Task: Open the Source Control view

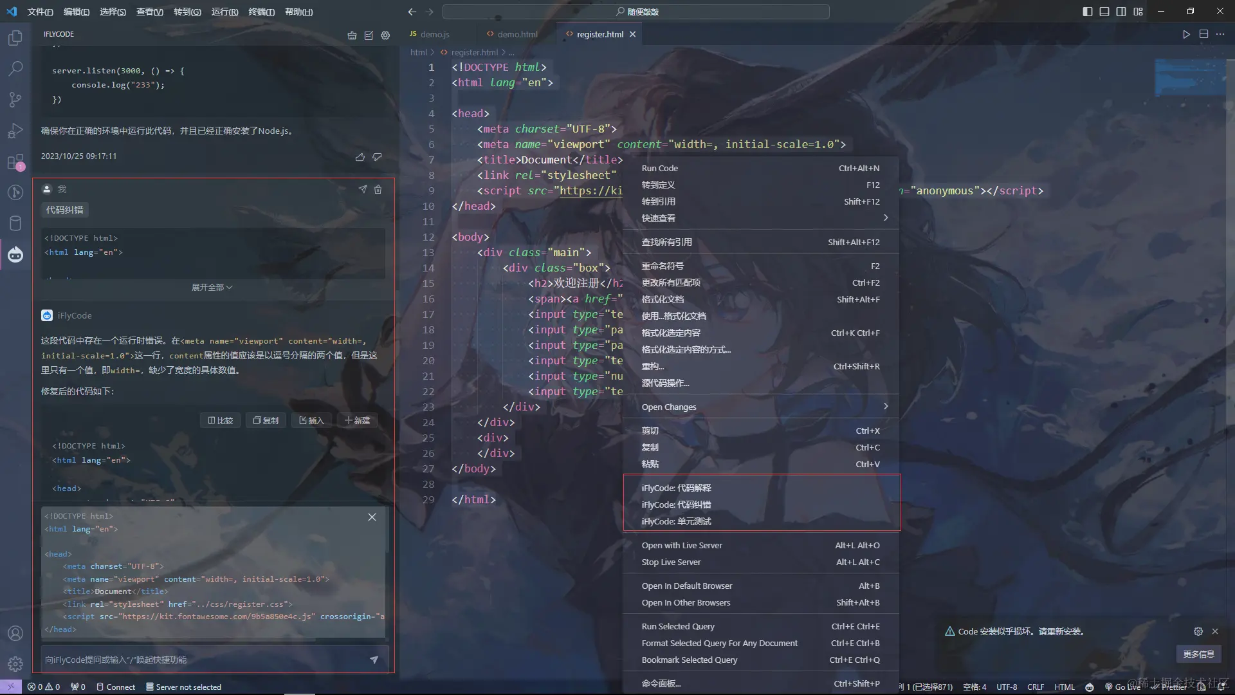Action: click(15, 99)
